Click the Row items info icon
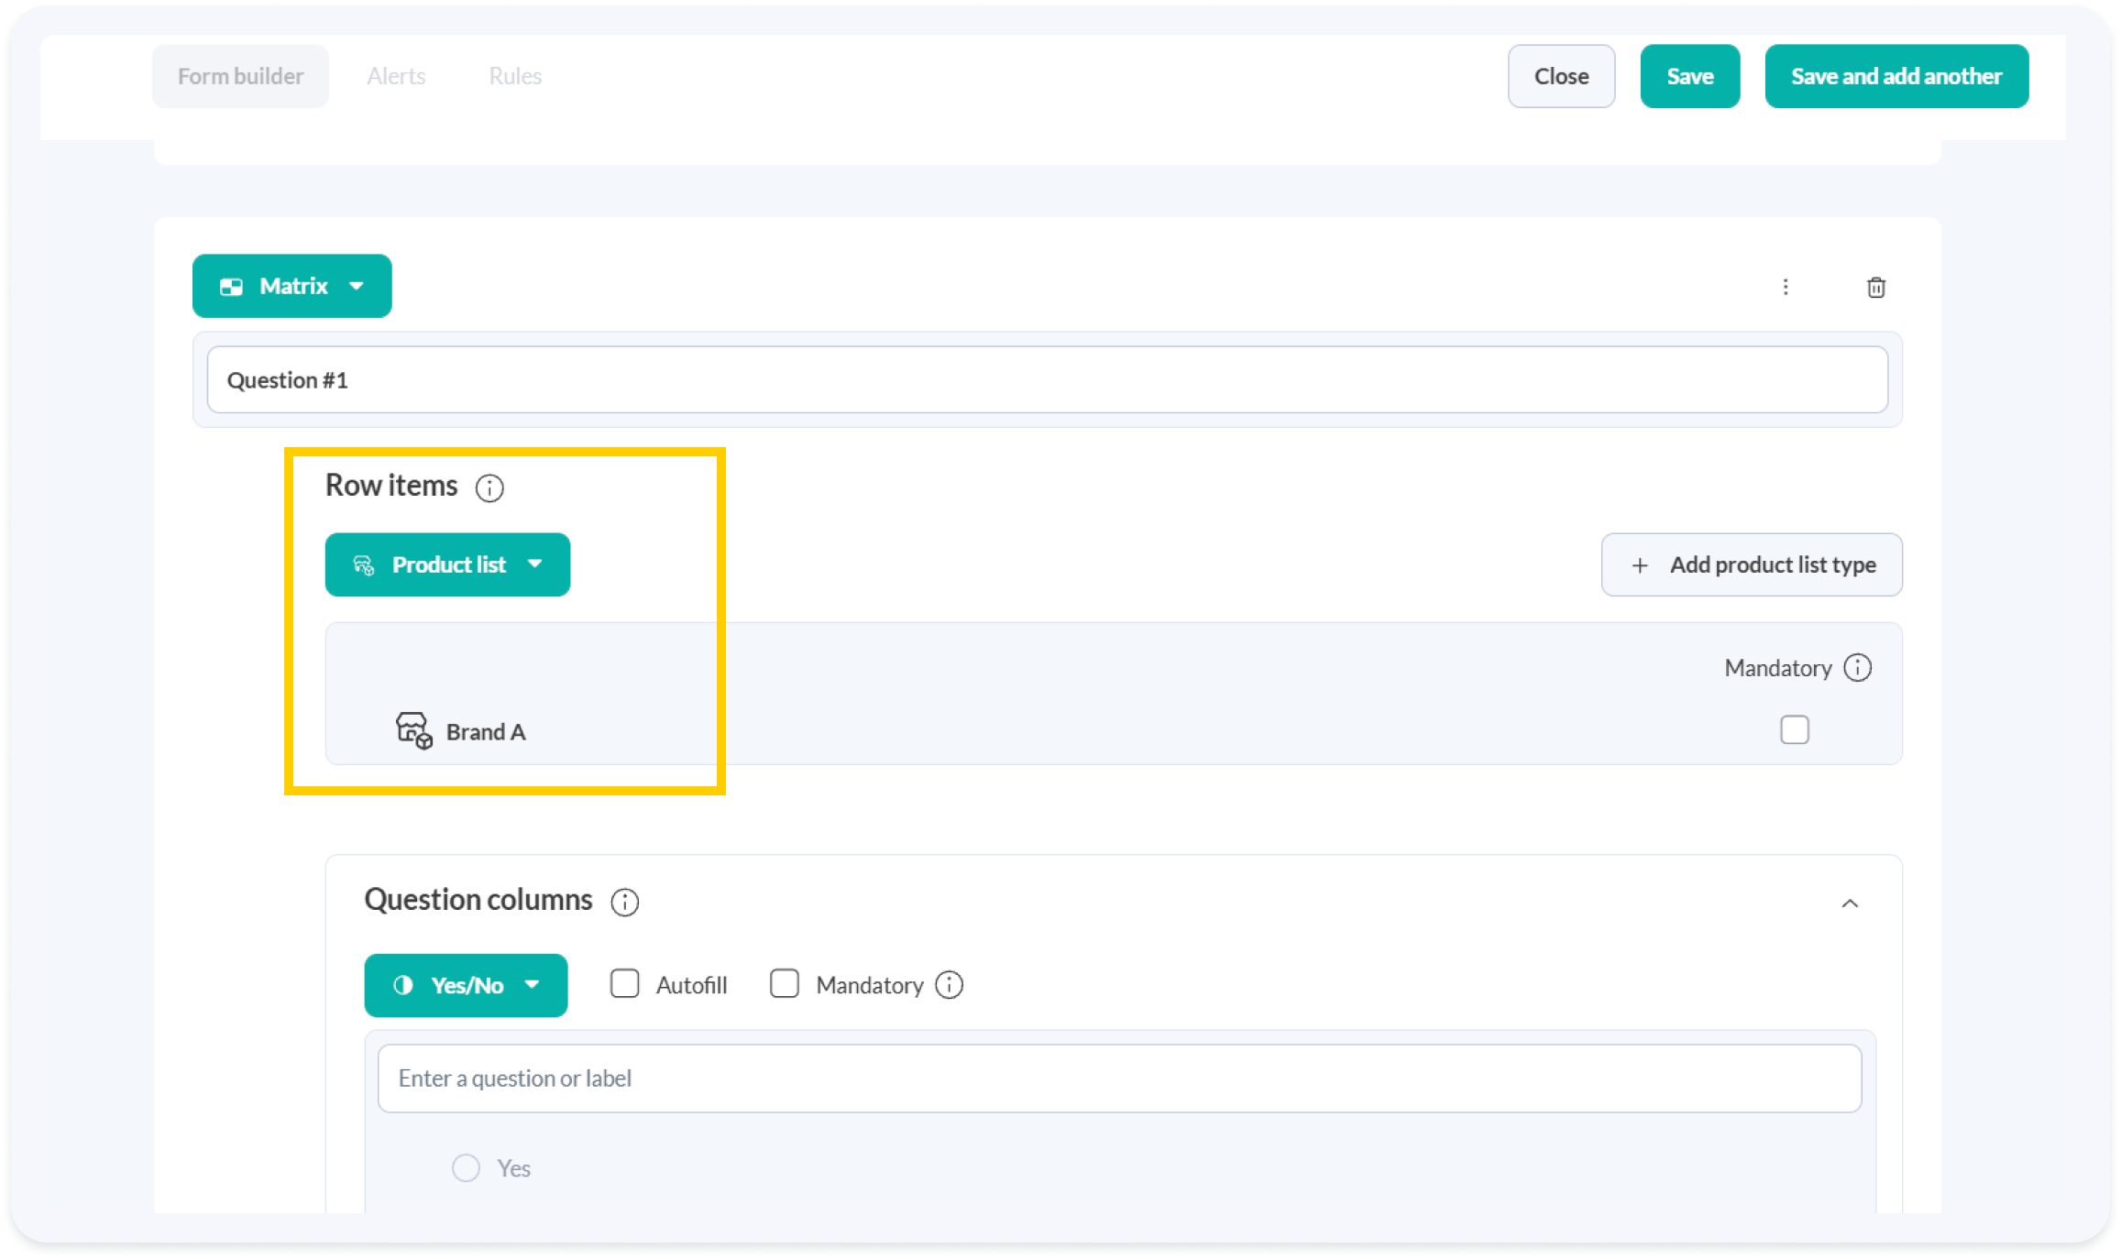Screen dimensions: 2121x1259 click(x=489, y=487)
